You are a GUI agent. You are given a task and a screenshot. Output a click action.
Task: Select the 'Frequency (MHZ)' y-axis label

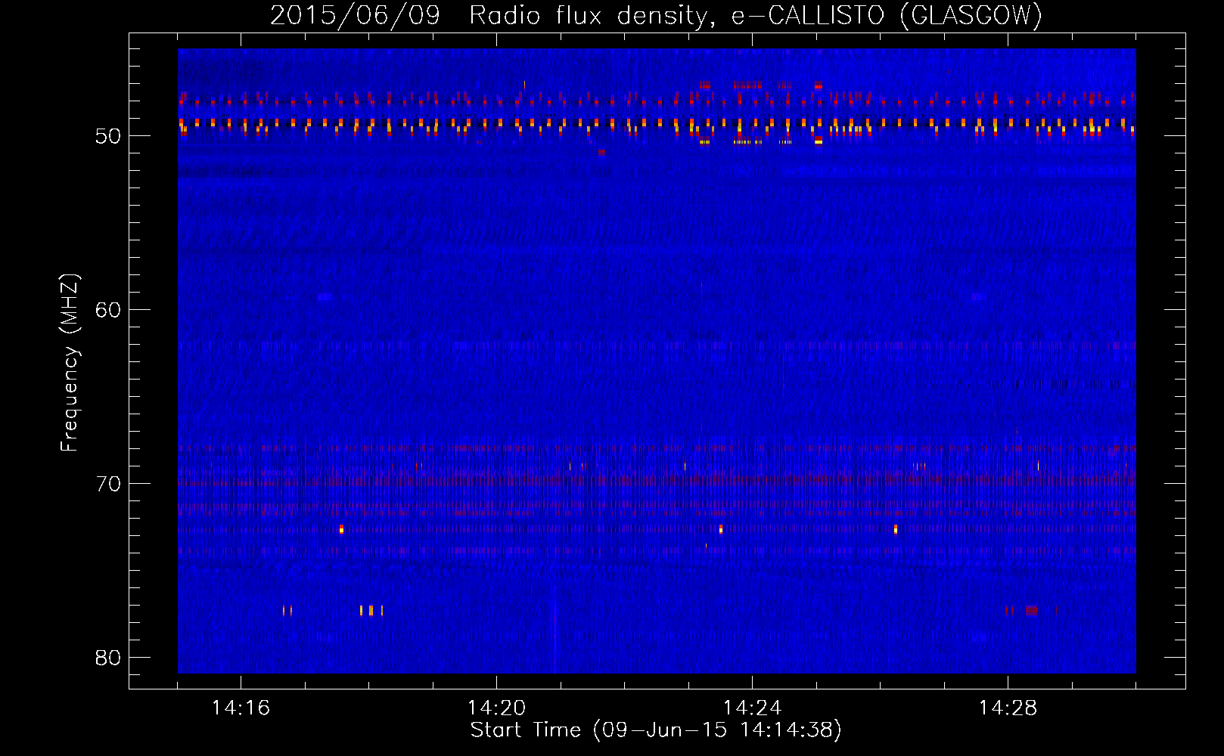69,363
